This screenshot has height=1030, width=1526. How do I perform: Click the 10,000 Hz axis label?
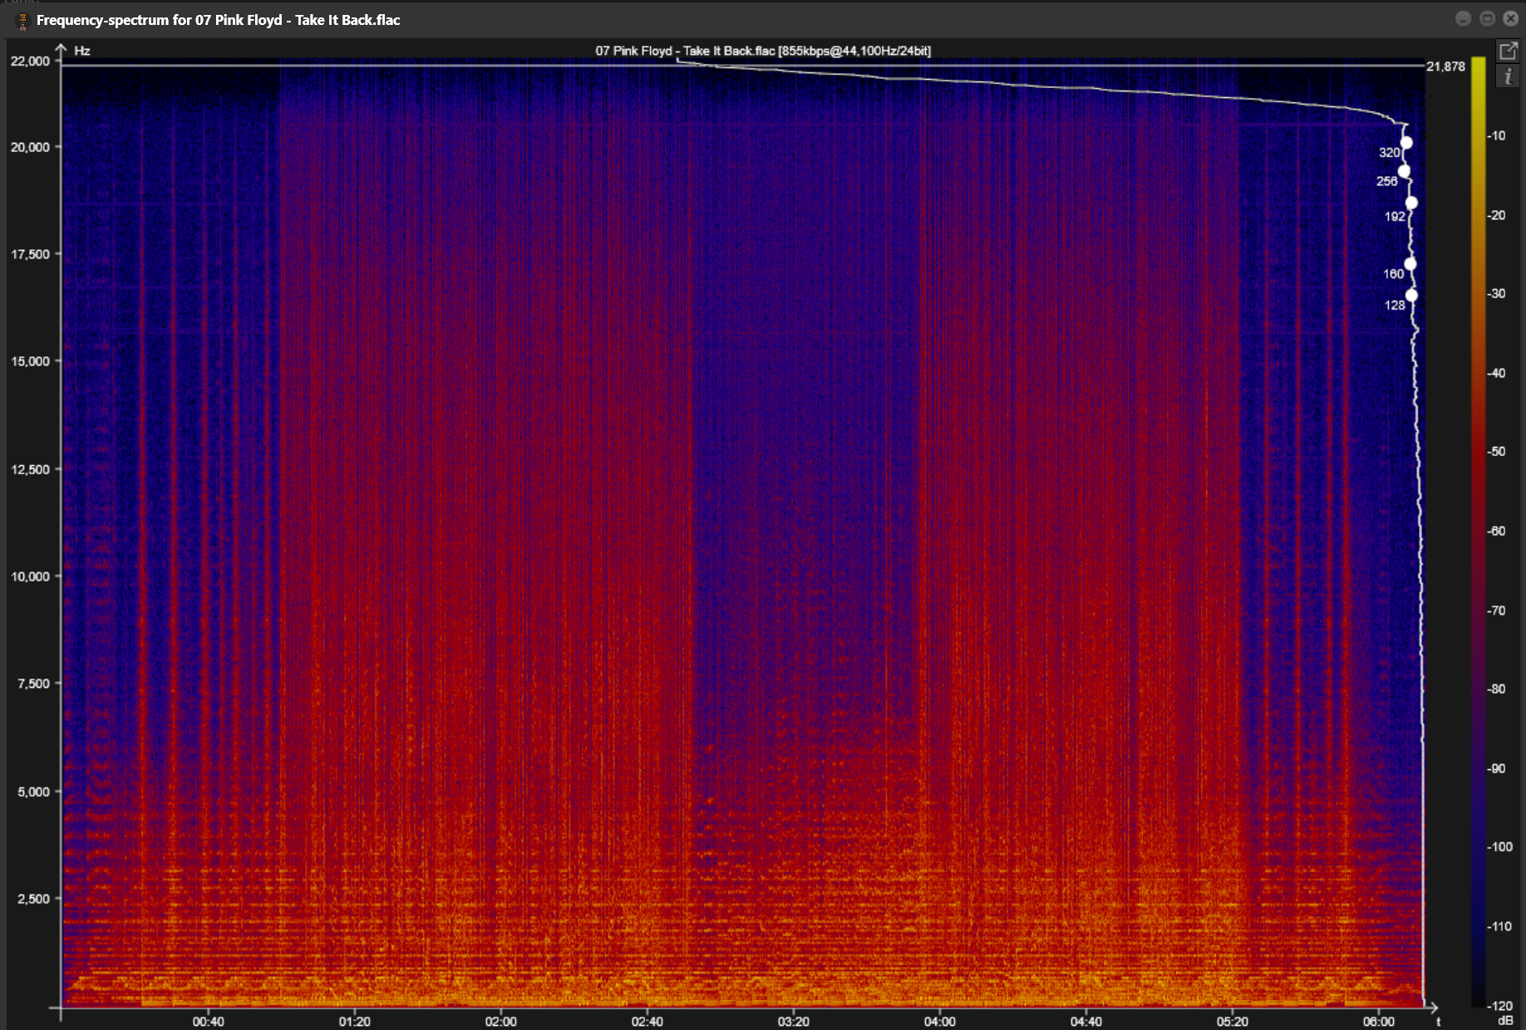tap(30, 576)
